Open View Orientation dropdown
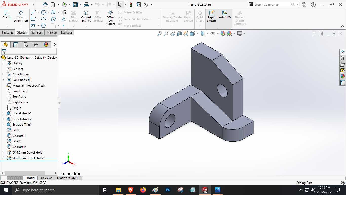 click(197, 34)
